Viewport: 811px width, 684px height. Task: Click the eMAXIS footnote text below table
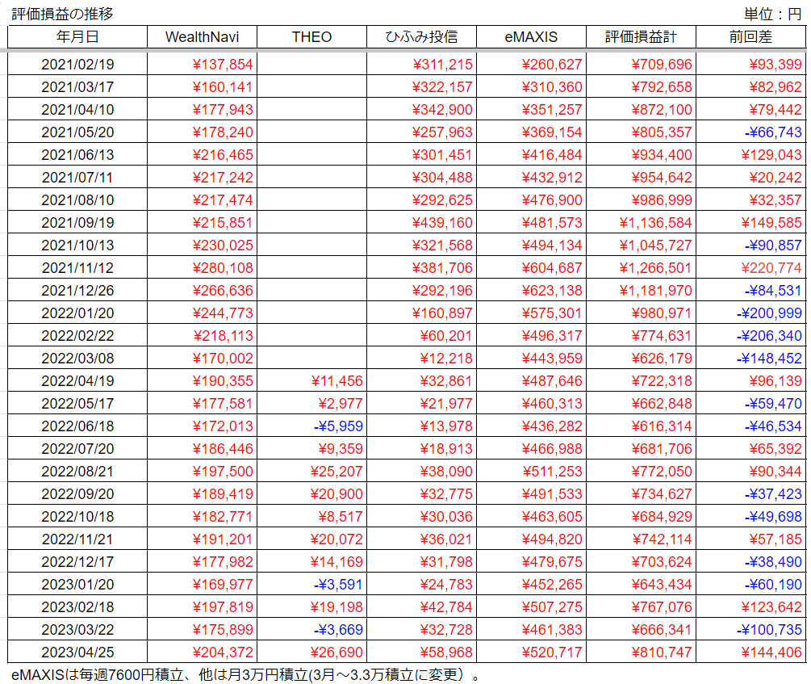tap(245, 674)
